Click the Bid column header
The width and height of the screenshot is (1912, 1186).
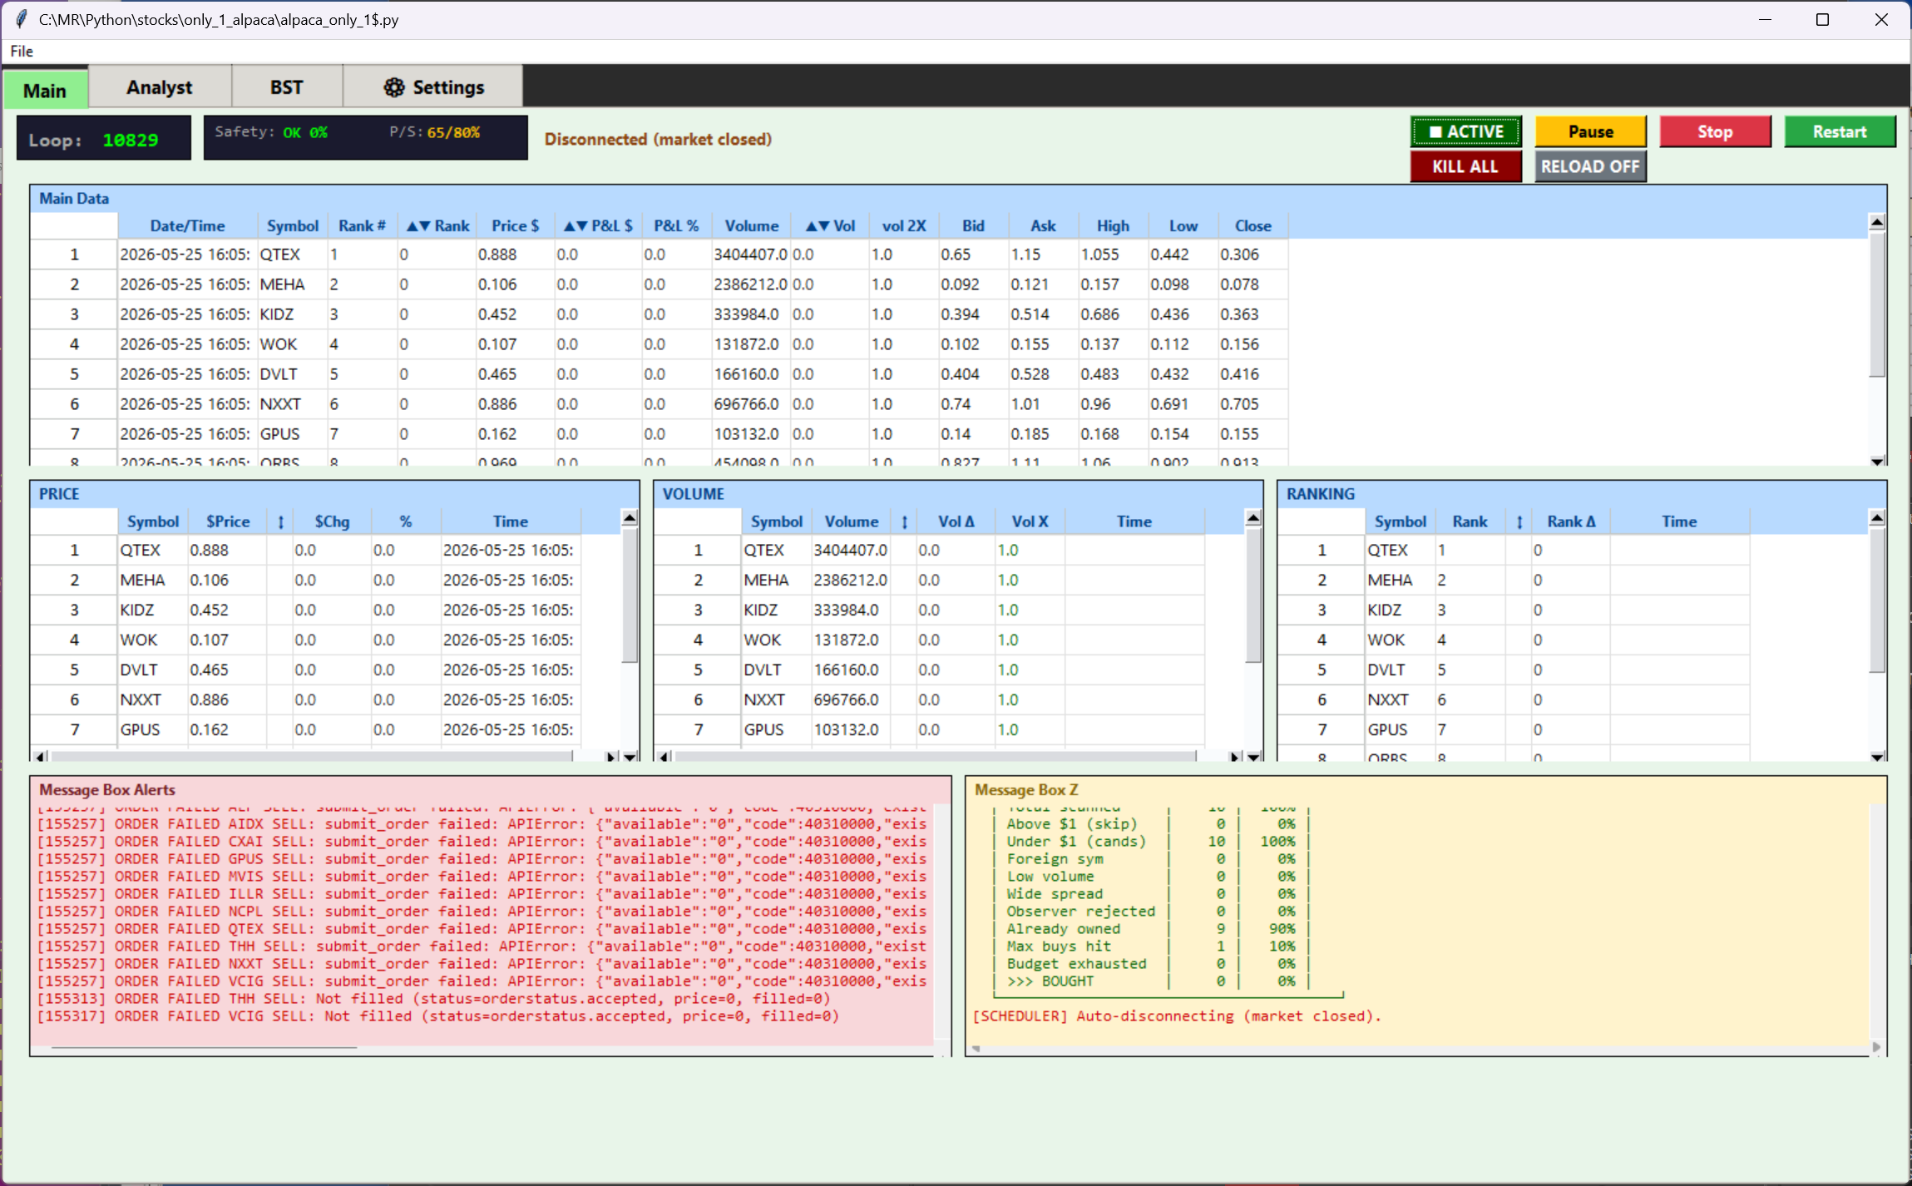pyautogui.click(x=973, y=226)
